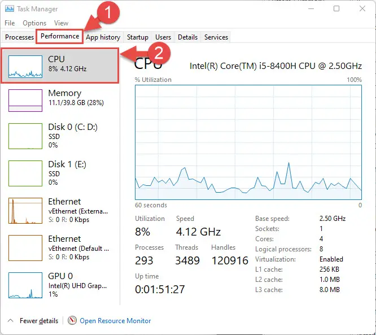
Task: Click the Open Resource Monitor link
Action: click(115, 321)
